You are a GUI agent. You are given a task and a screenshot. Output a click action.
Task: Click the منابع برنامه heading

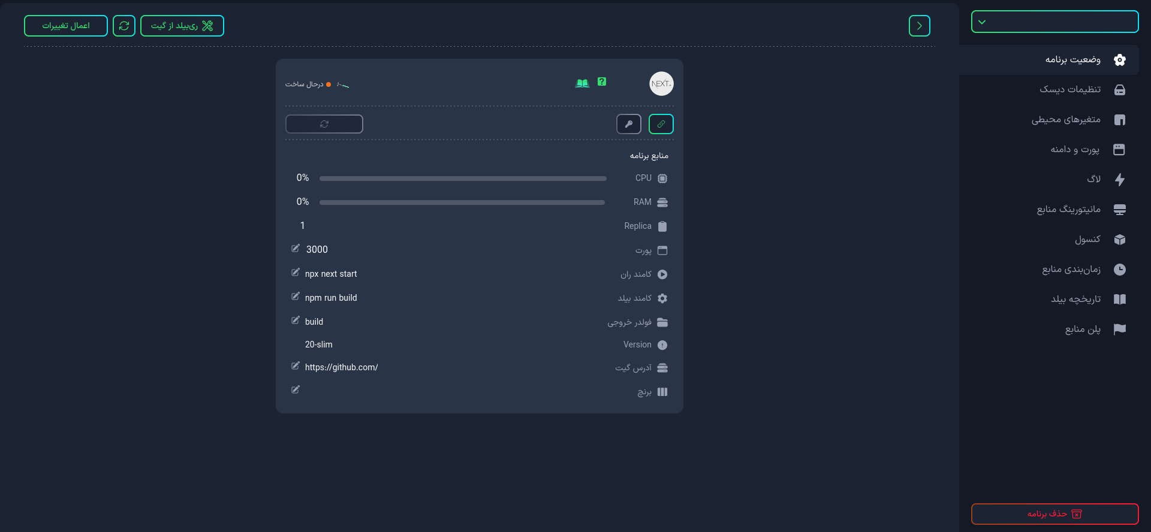point(649,156)
